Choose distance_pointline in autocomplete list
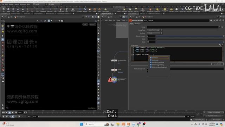The image size is (225, 127). pyautogui.click(x=159, y=62)
